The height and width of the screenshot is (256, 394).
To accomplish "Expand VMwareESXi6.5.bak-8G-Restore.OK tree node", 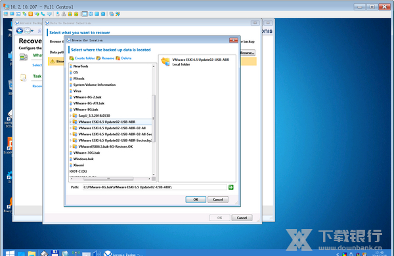I will click(x=71, y=146).
